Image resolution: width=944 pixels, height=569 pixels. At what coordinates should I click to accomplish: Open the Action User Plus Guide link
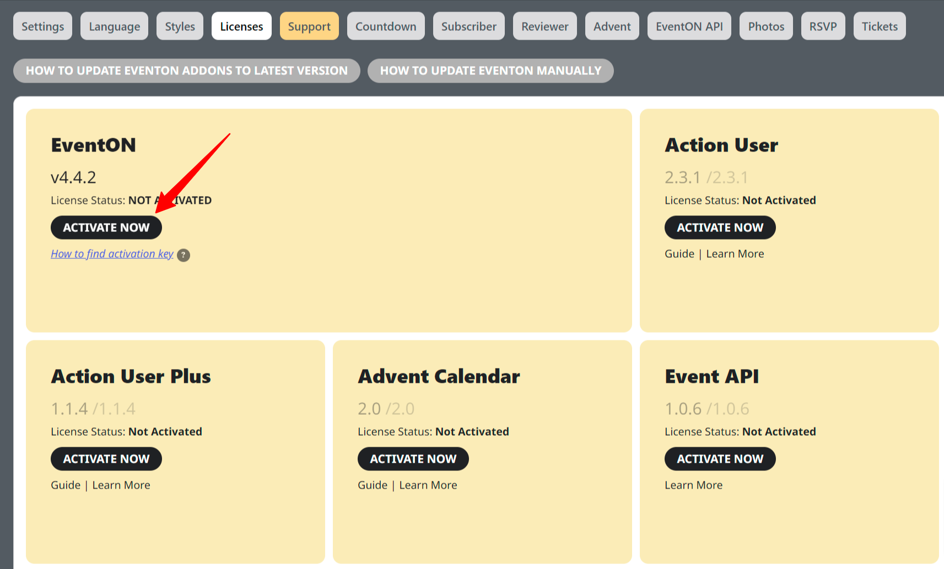click(66, 485)
